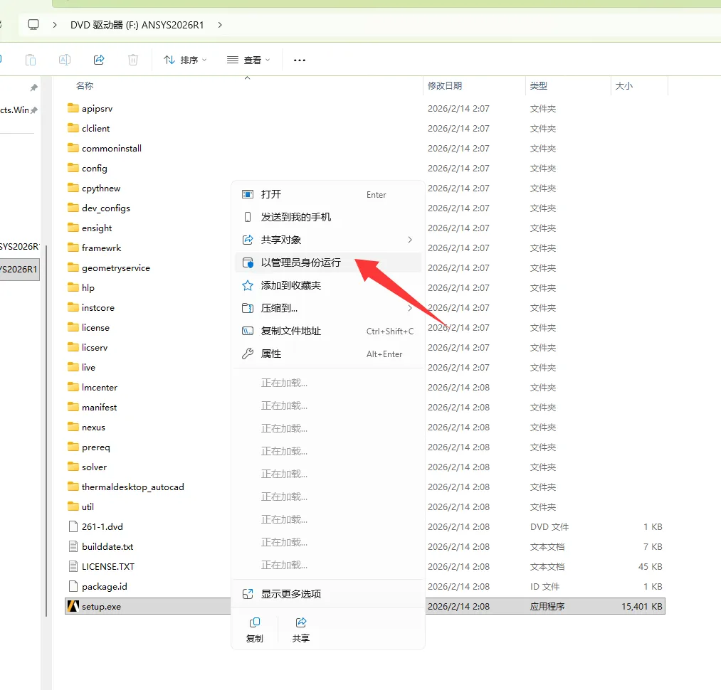Click the phone icon next to 发送到我的手机
Screen dimensions: 721x690
pos(248,217)
